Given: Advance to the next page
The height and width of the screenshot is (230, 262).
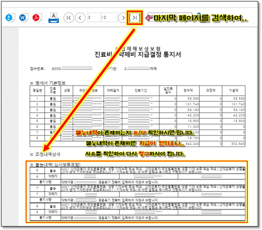Looking at the screenshot, I should pyautogui.click(x=124, y=18).
